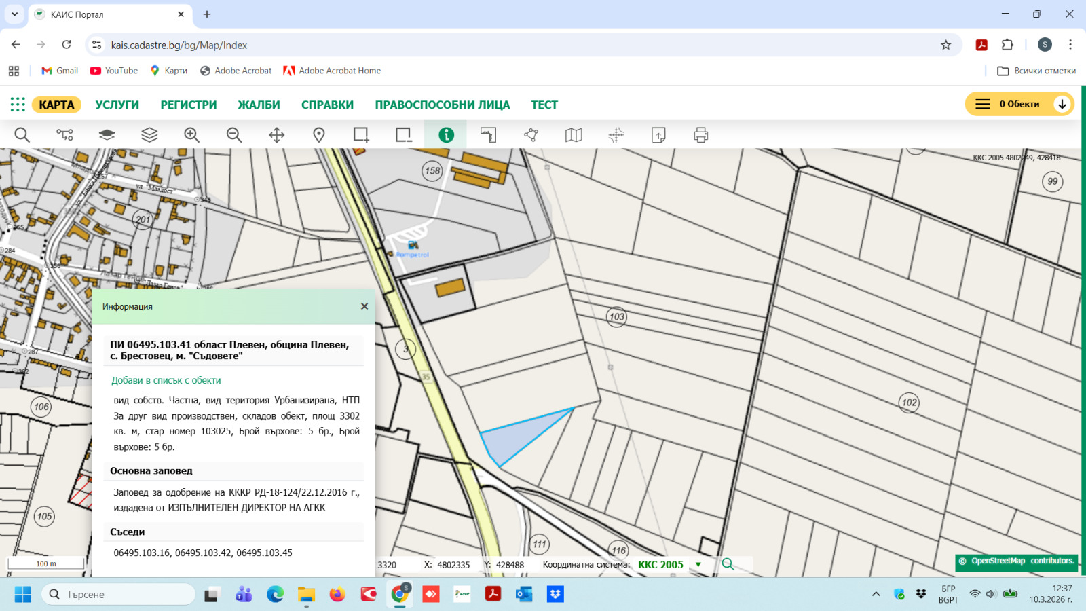
Task: Select the measurement ruler tool
Action: (489, 134)
